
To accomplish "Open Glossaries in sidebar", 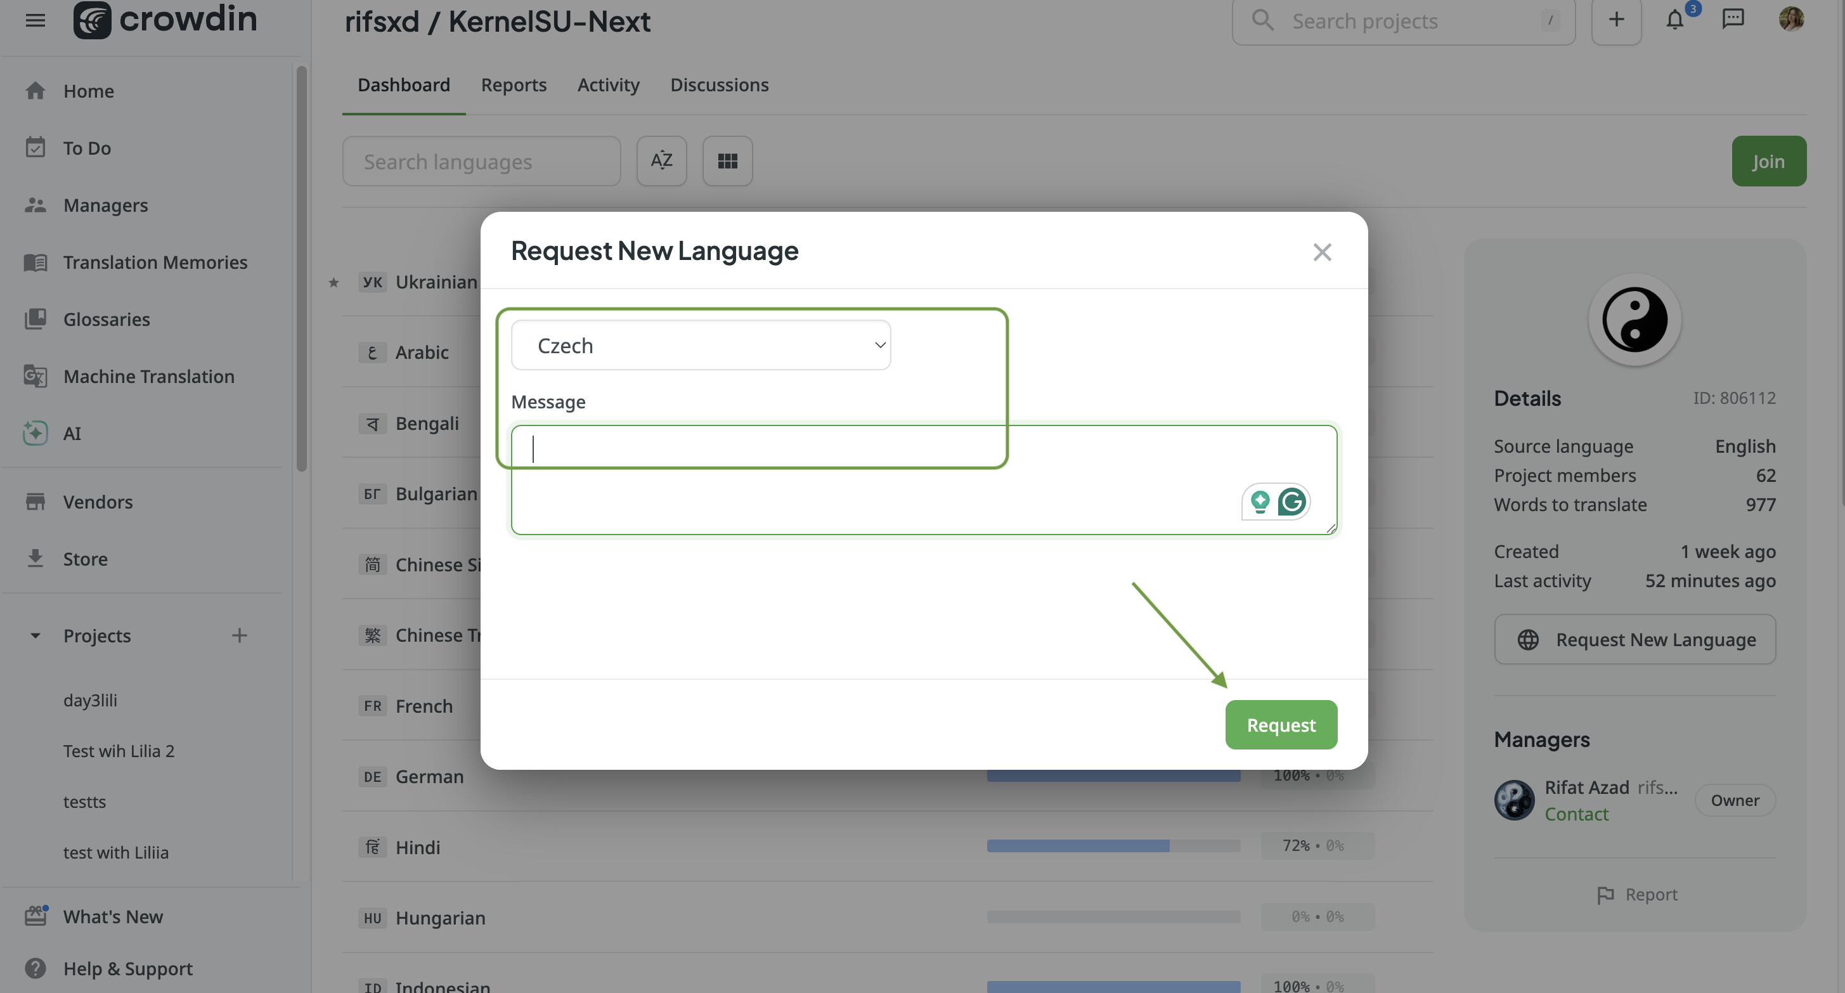I will [106, 319].
